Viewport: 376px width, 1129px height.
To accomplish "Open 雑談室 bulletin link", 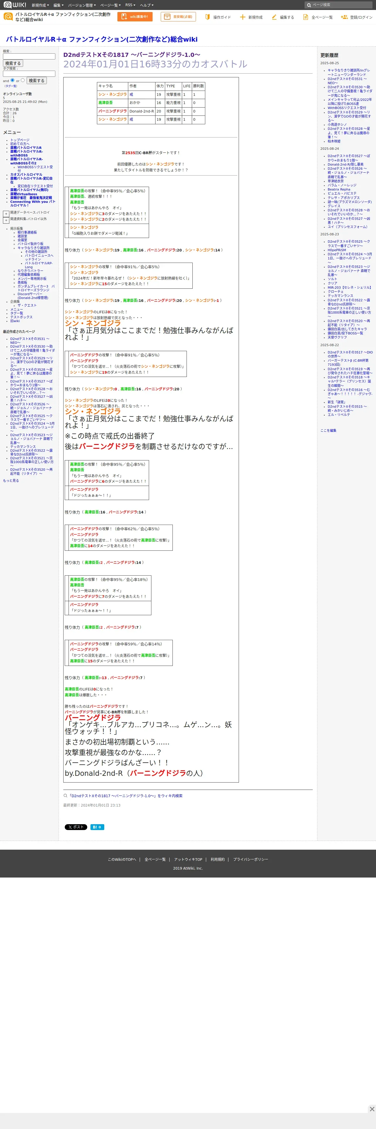I will [x=22, y=236].
